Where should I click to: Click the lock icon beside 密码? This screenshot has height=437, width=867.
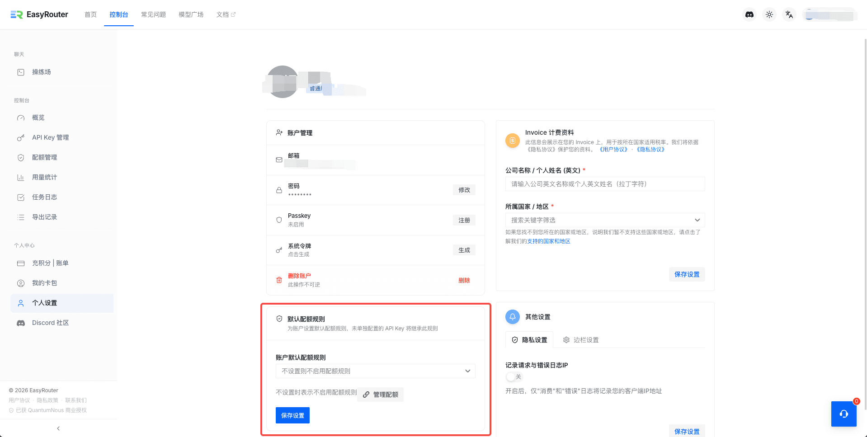click(x=279, y=190)
